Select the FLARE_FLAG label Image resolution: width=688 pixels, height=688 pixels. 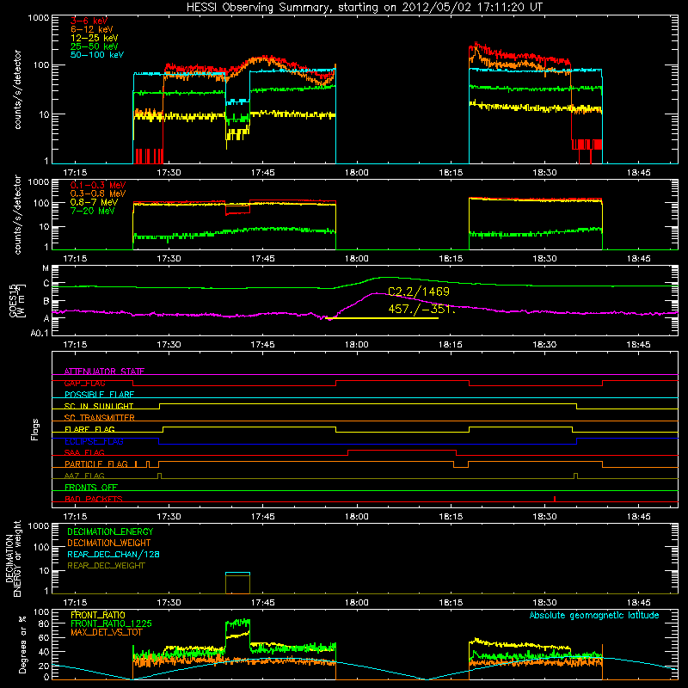[89, 429]
